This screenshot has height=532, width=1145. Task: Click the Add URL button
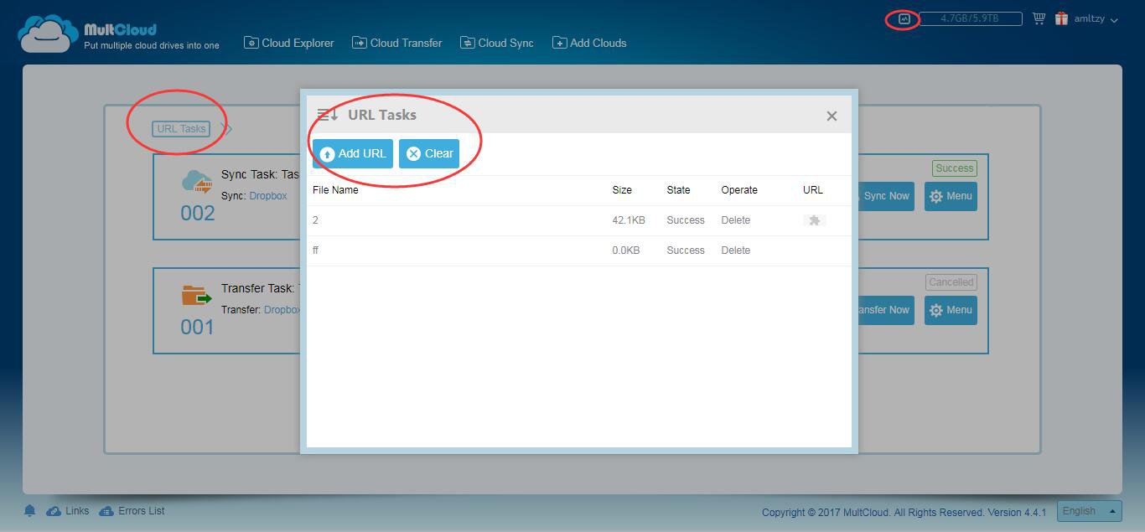pos(353,153)
